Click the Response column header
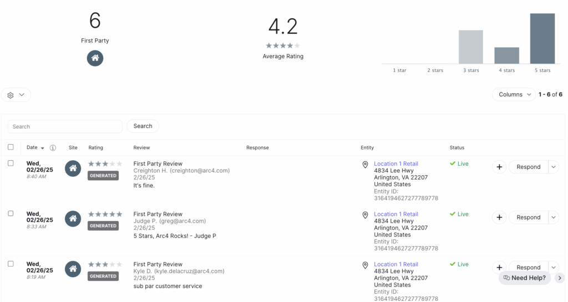Screen dimensions: 568x302 pyautogui.click(x=257, y=147)
